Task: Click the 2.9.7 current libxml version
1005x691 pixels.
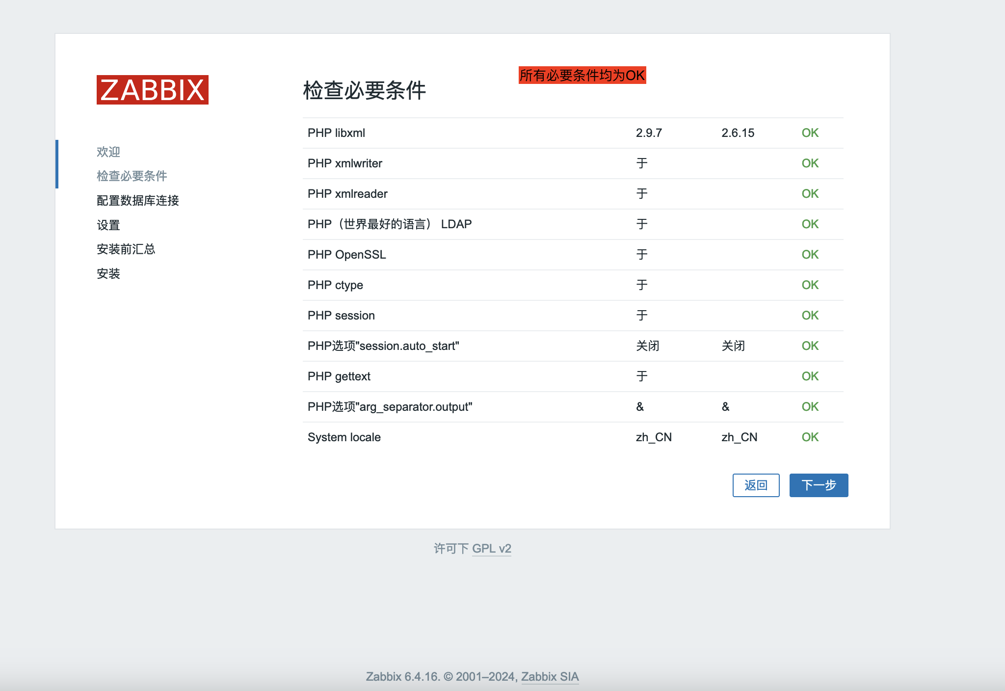Action: (649, 133)
